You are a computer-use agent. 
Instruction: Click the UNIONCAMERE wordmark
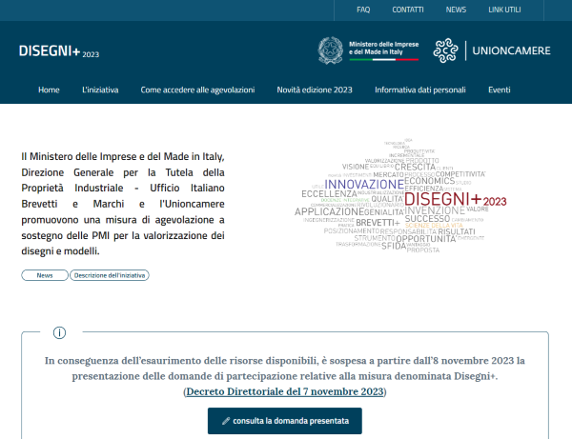(511, 50)
